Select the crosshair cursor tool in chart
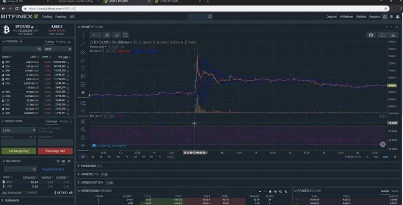 tap(83, 35)
